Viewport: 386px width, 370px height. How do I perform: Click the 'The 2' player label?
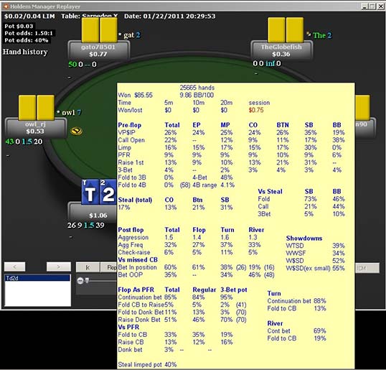(322, 35)
